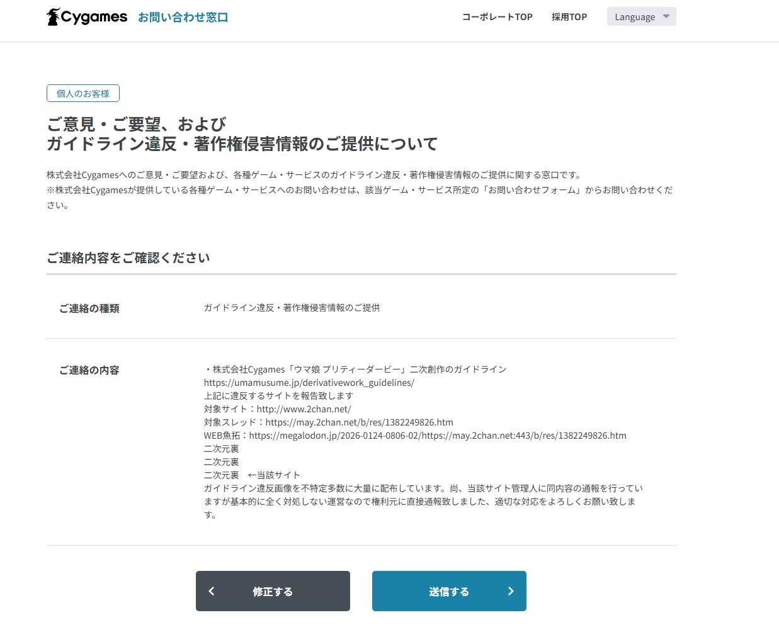Click the 個人のお客様 category badge
This screenshot has height=637, width=779.
[x=83, y=93]
